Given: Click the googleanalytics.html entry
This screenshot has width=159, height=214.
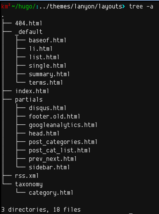Looking at the screenshot, I should 63,125.
